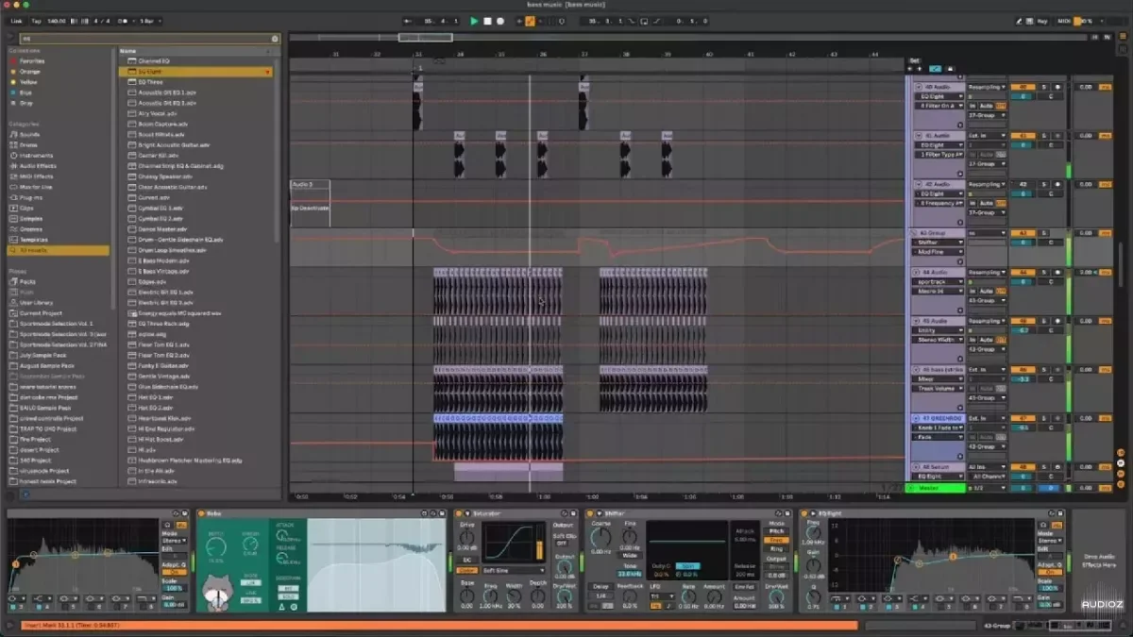Clear the browser search field
Screen dimensions: 1133x637
point(276,39)
